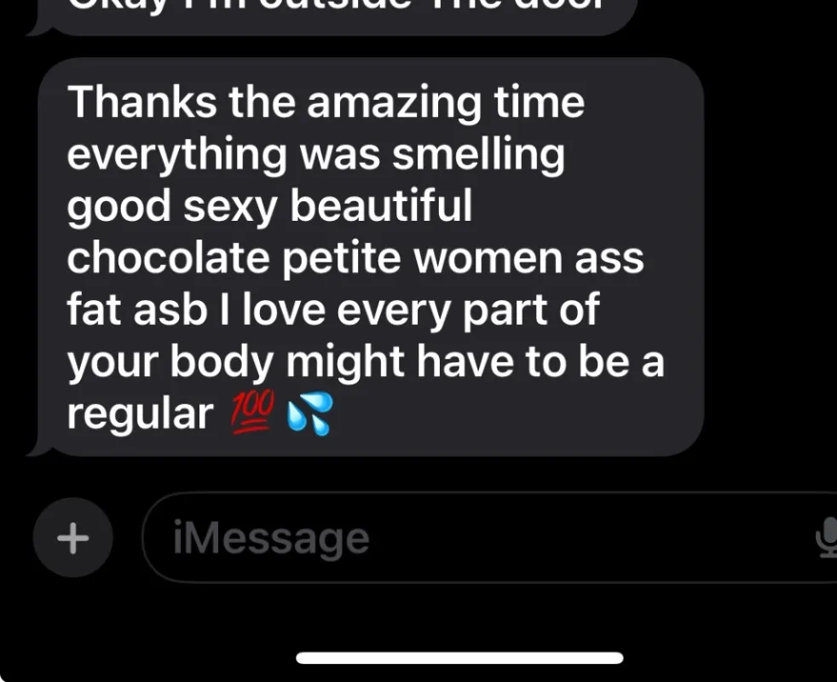
Task: Open the plus apps menu button
Action: click(73, 537)
